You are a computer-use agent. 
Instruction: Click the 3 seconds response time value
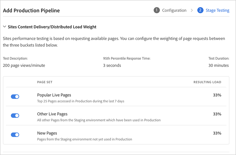click(x=112, y=65)
